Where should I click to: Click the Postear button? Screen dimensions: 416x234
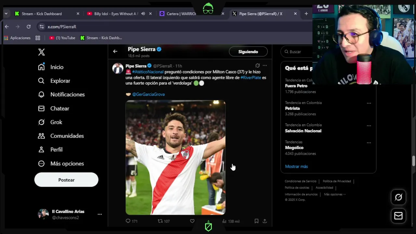tap(66, 180)
